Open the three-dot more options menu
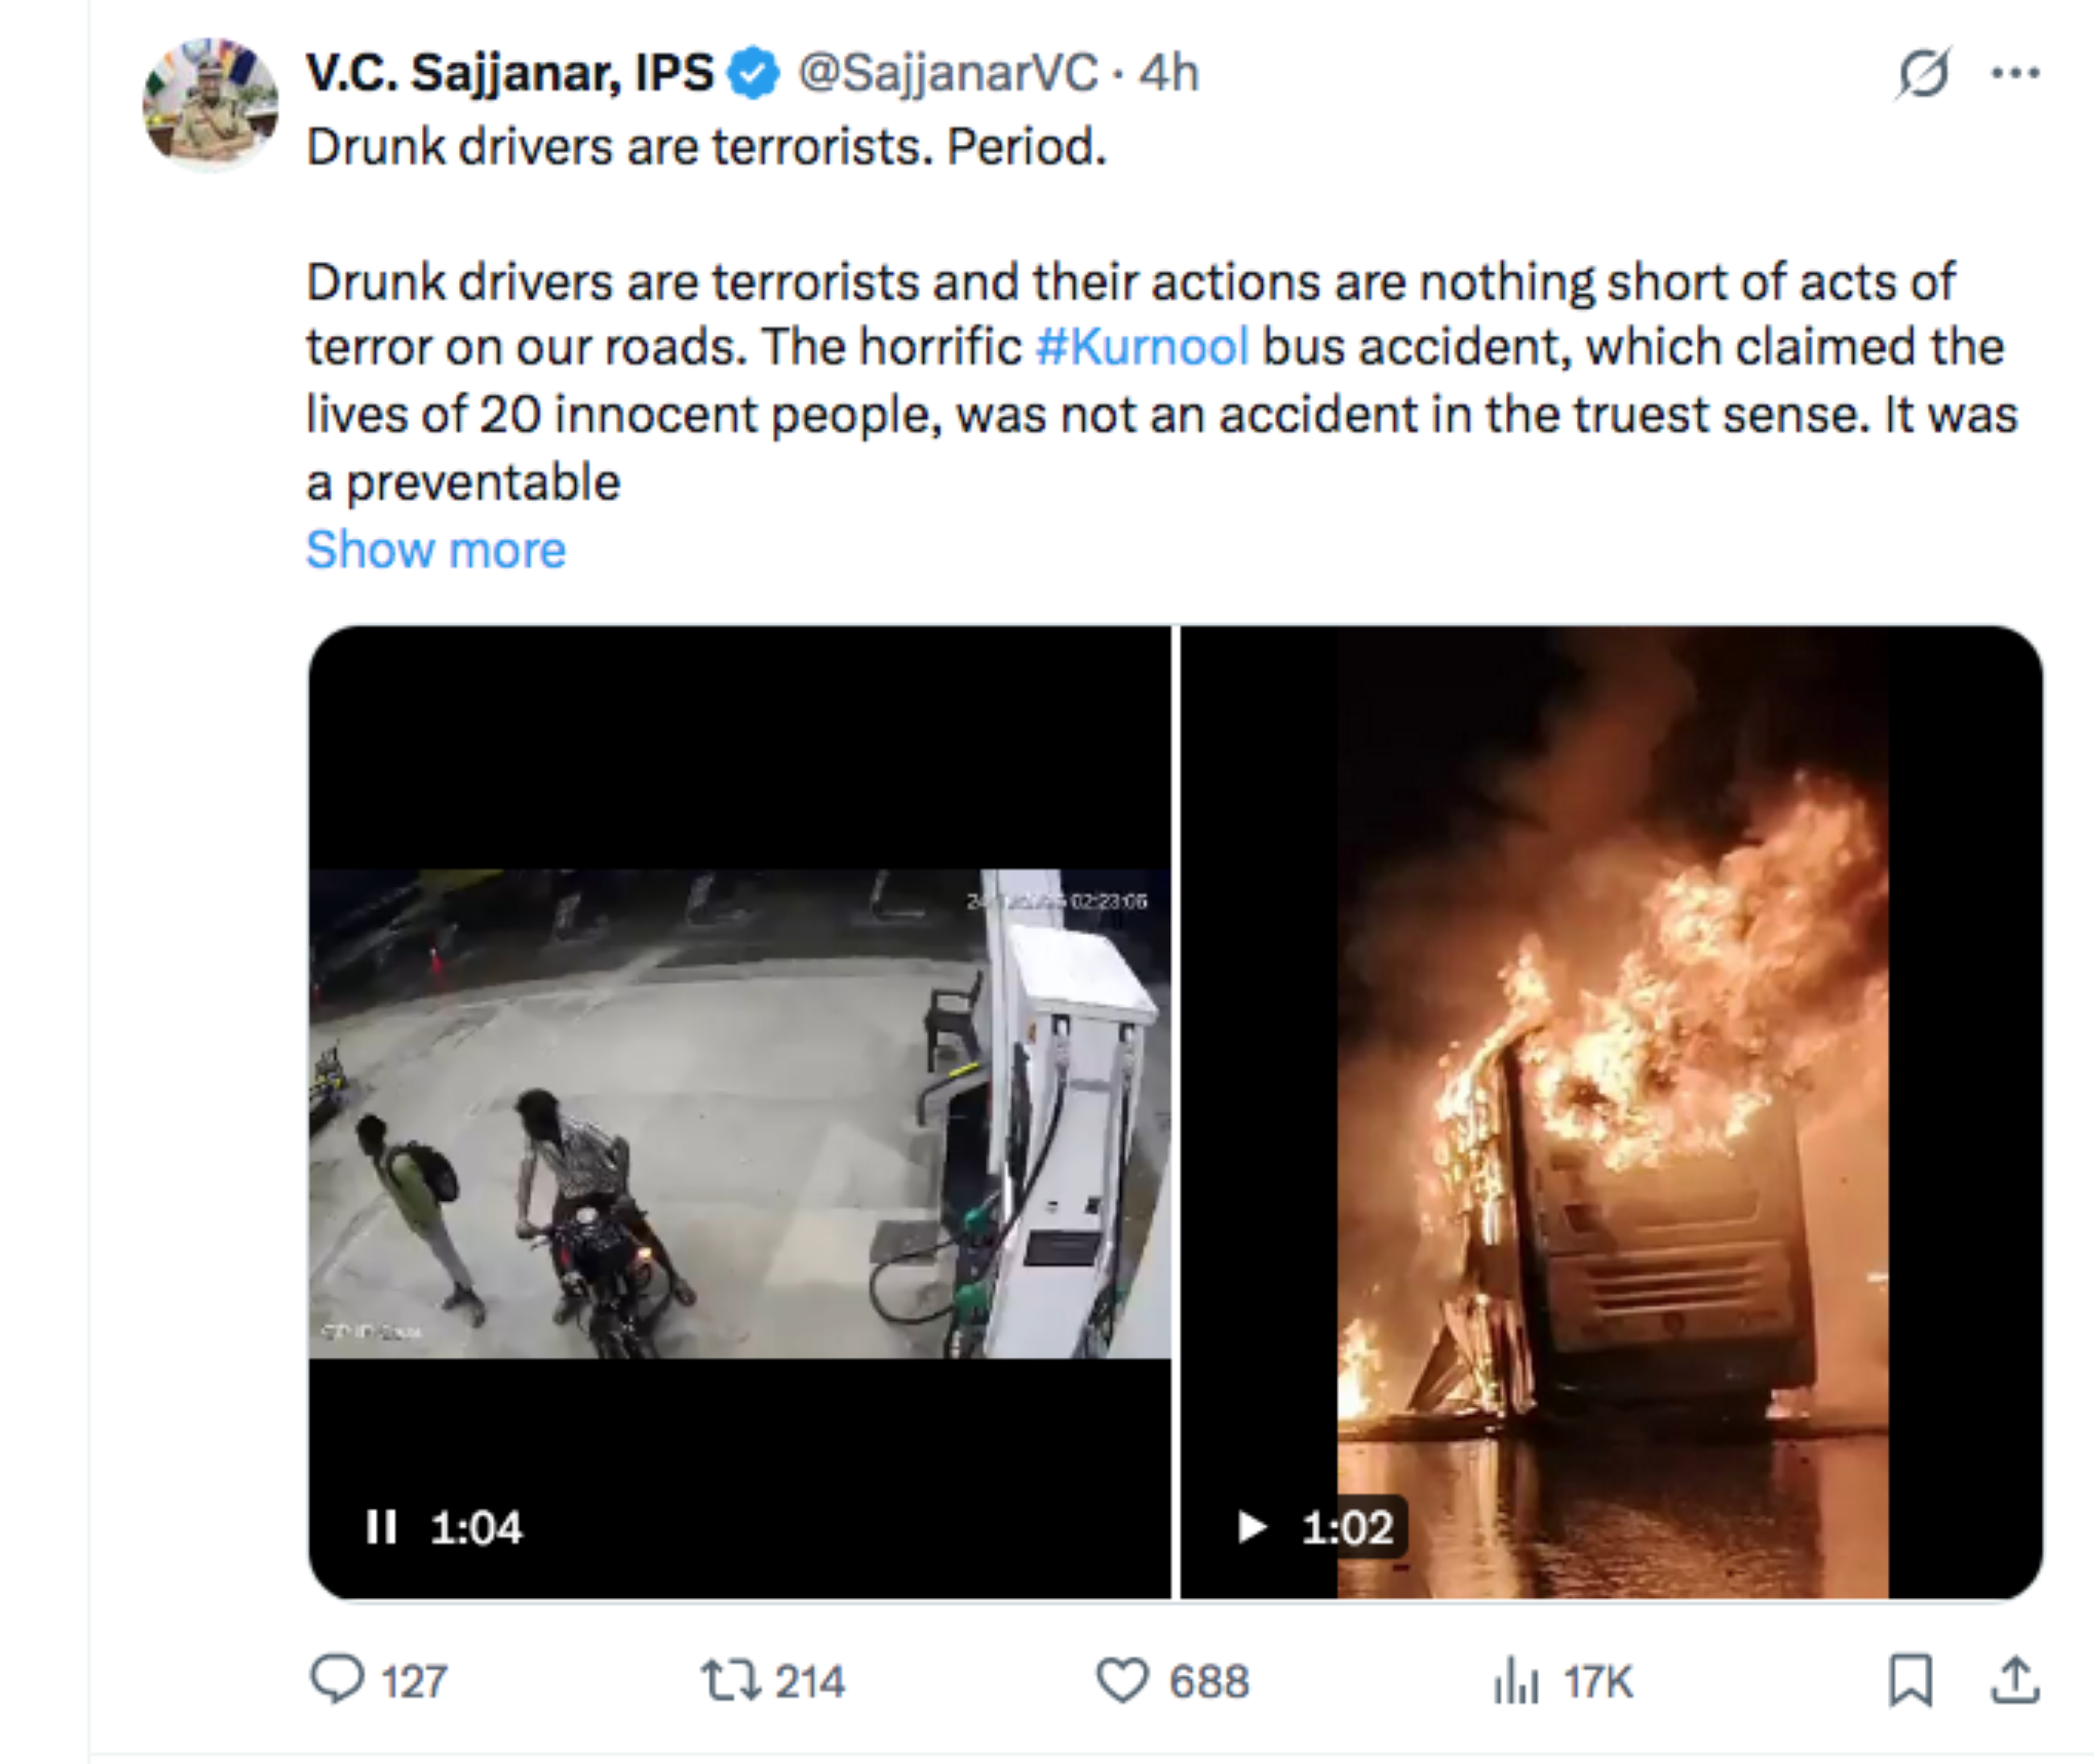2094x1764 pixels. [x=2015, y=73]
